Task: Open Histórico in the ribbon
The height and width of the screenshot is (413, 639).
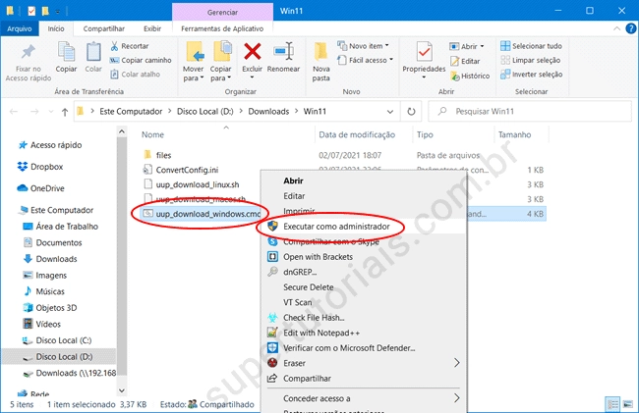Action: tap(470, 76)
